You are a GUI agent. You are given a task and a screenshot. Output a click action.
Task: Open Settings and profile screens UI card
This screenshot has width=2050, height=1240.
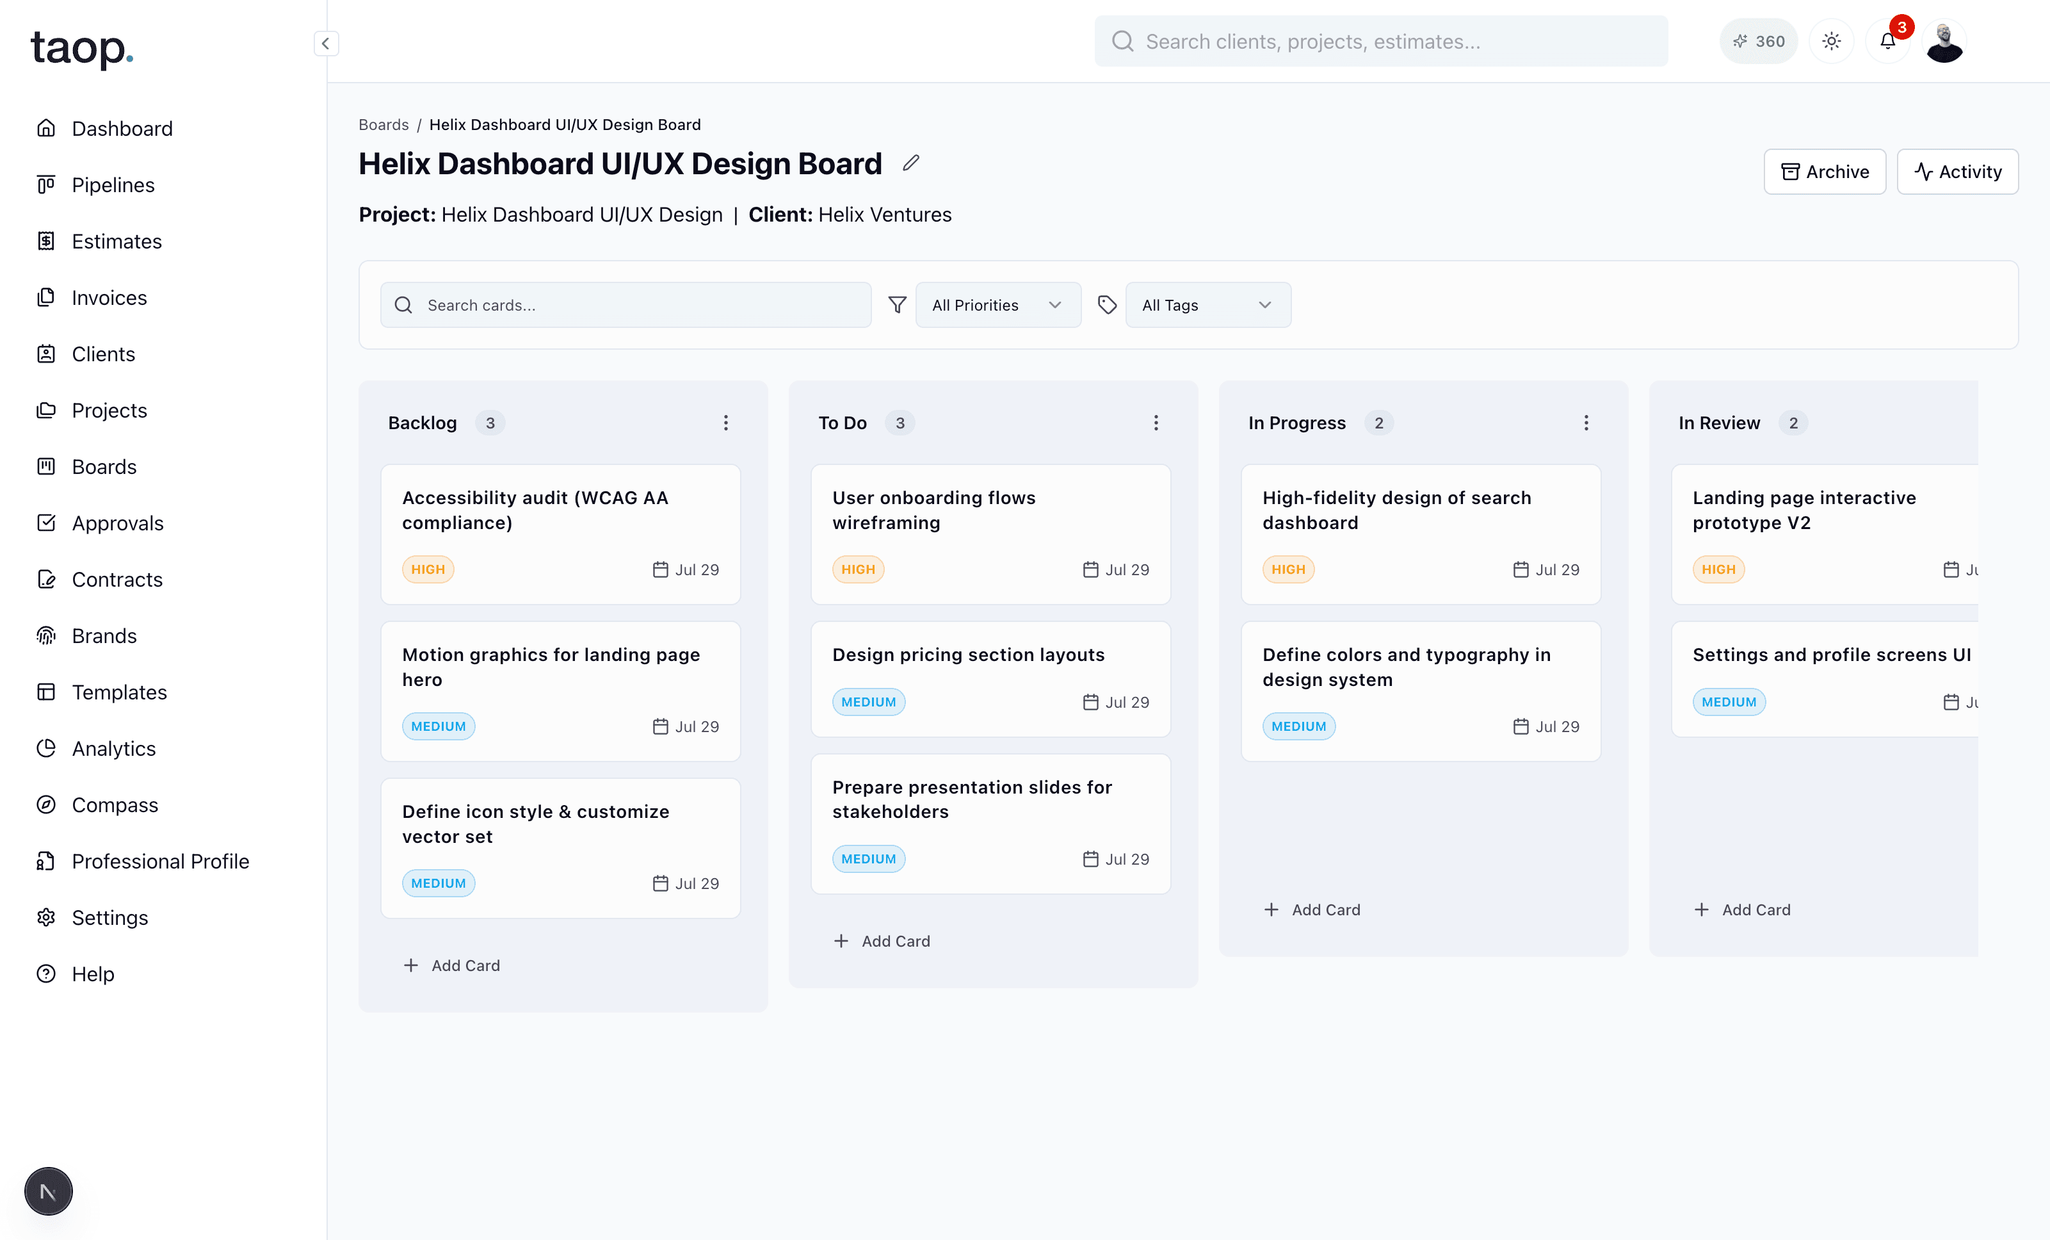1825,679
